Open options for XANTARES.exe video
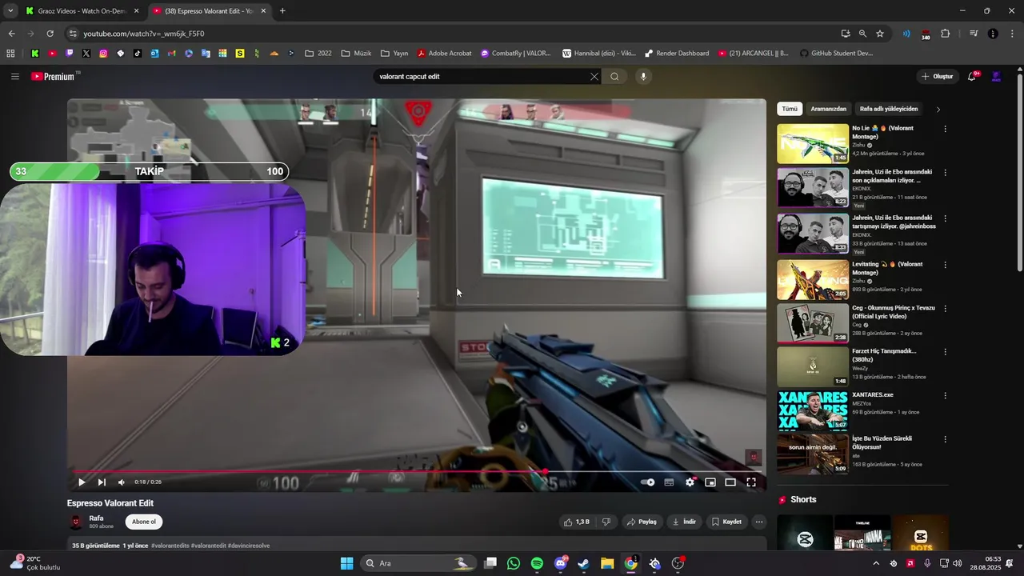The image size is (1024, 576). pos(945,395)
